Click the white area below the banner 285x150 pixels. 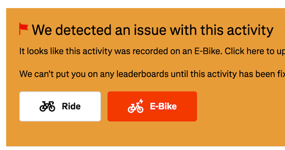(x=145, y=148)
